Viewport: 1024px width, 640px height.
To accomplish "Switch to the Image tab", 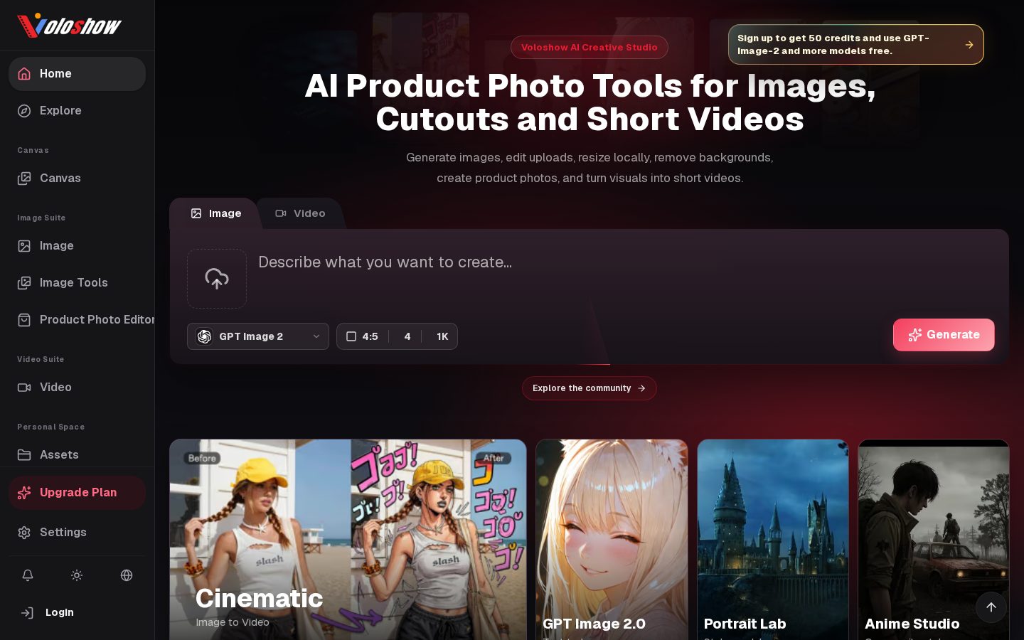I will [x=215, y=213].
